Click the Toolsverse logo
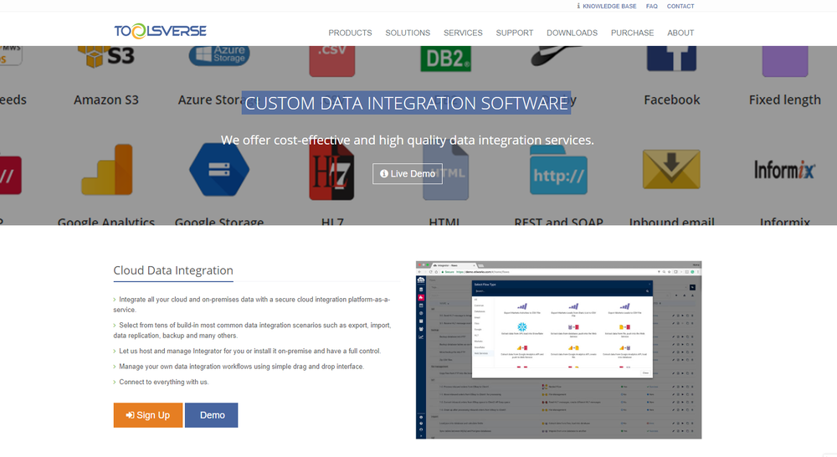Image resolution: width=837 pixels, height=457 pixels. [160, 31]
